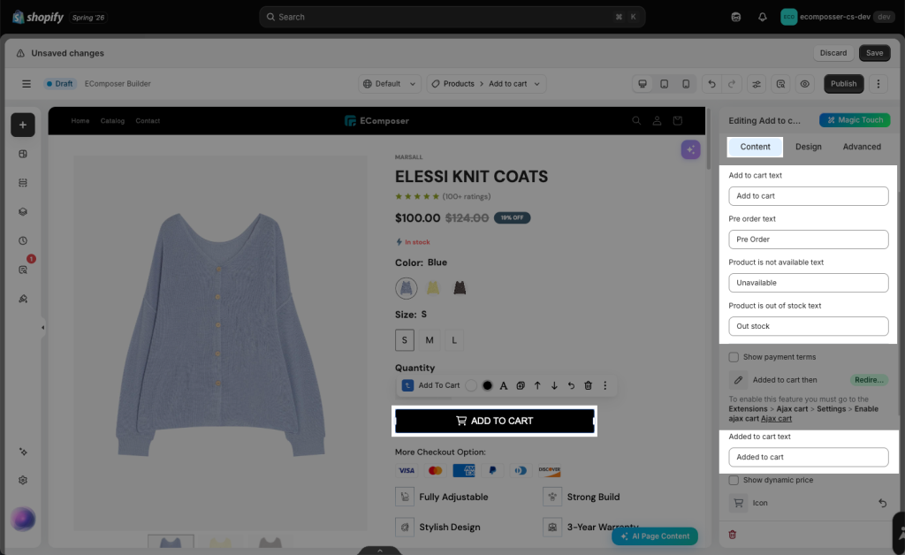
Task: Select the dark coat color variant
Action: point(460,288)
